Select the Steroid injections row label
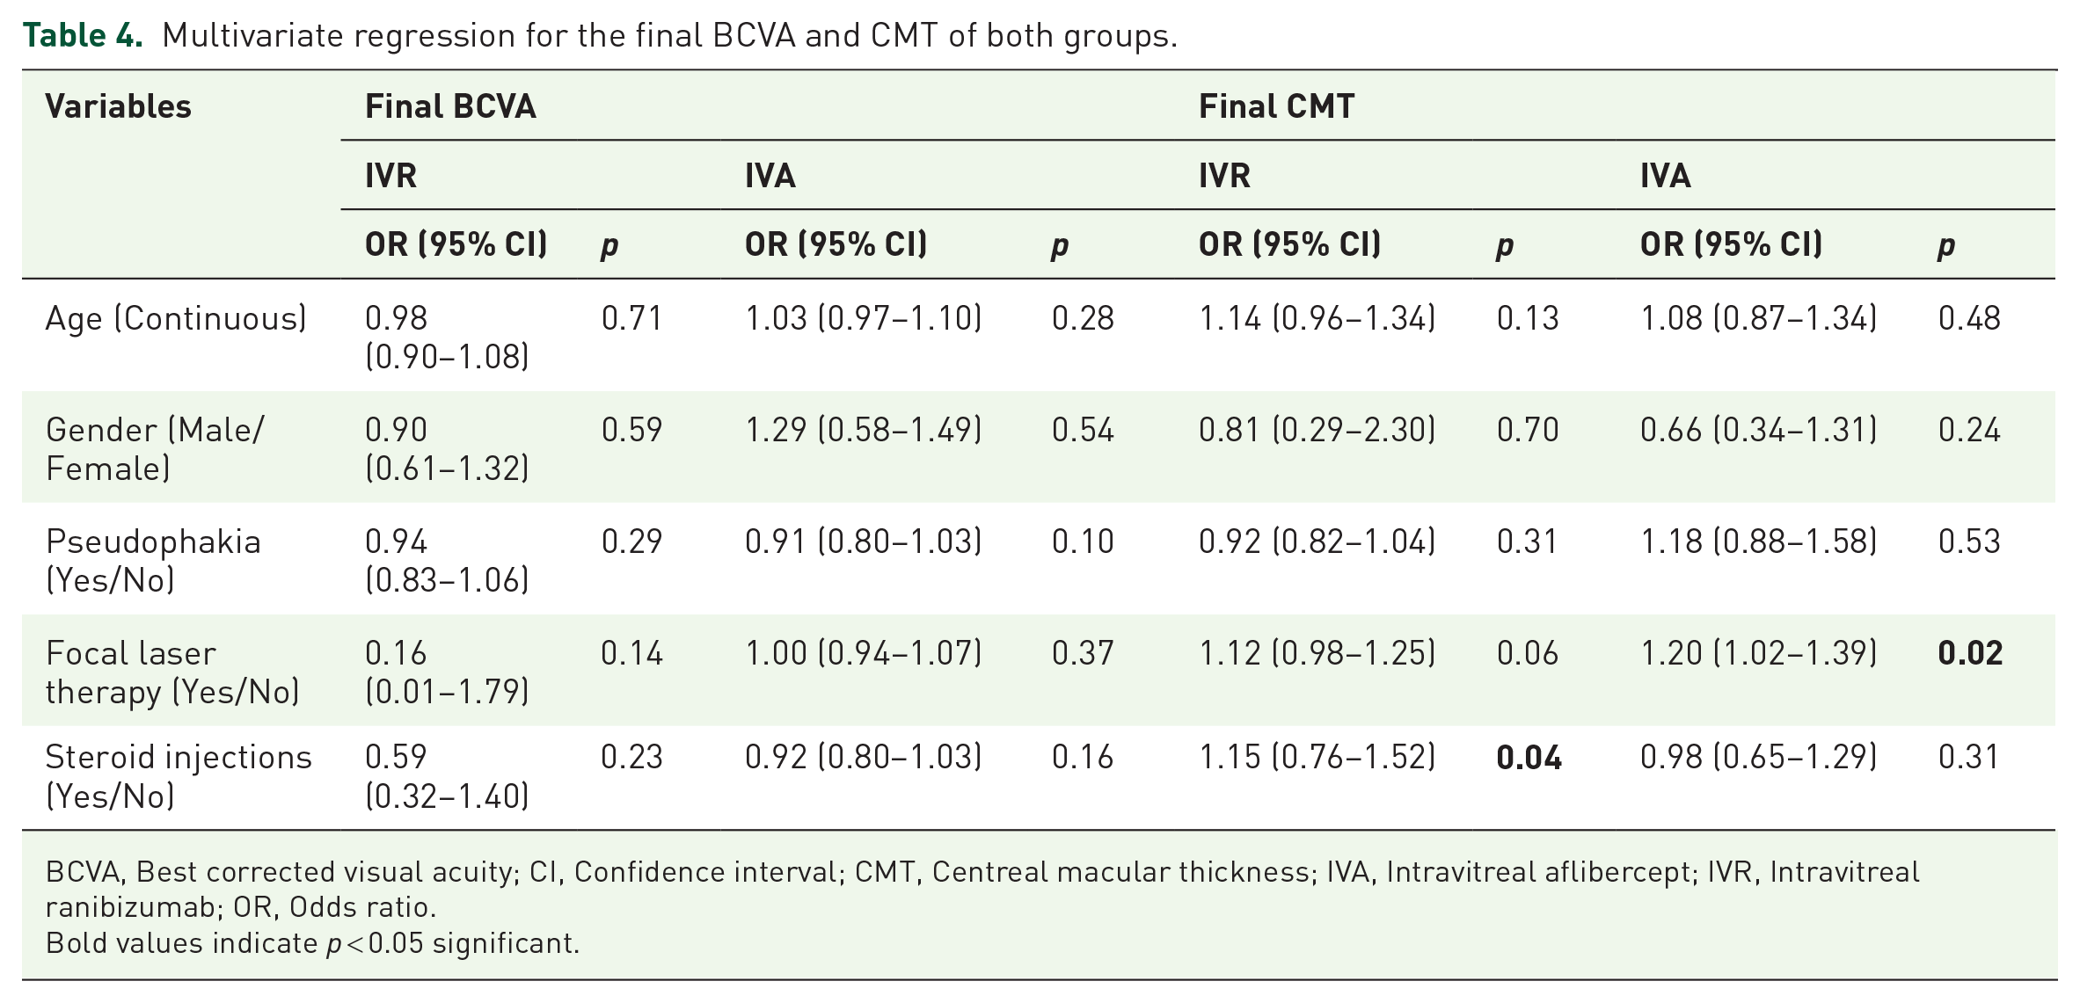The width and height of the screenshot is (2080, 1003). (179, 776)
